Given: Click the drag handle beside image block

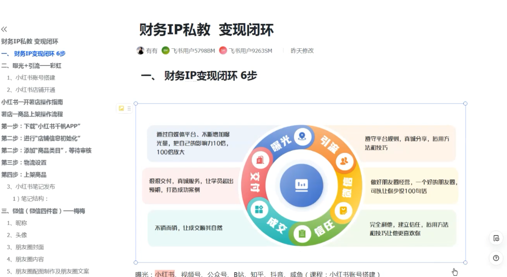Looking at the screenshot, I should pos(129,109).
